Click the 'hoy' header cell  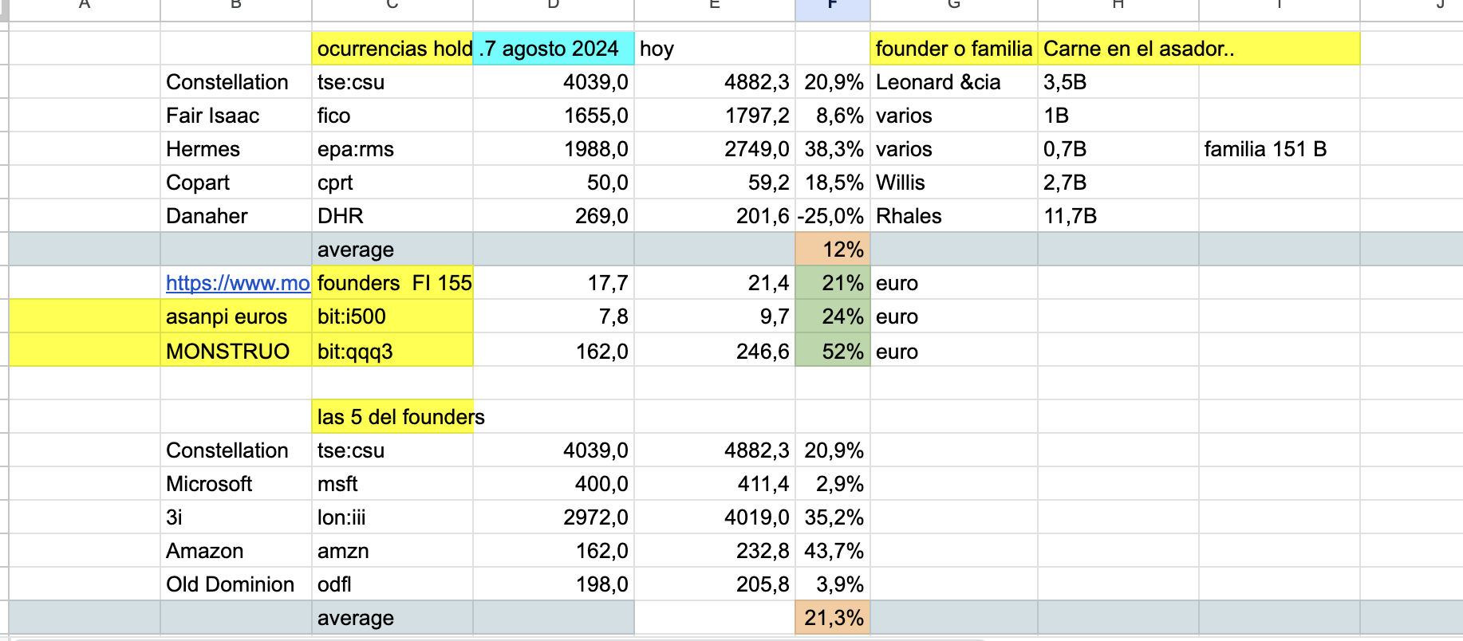tap(715, 49)
